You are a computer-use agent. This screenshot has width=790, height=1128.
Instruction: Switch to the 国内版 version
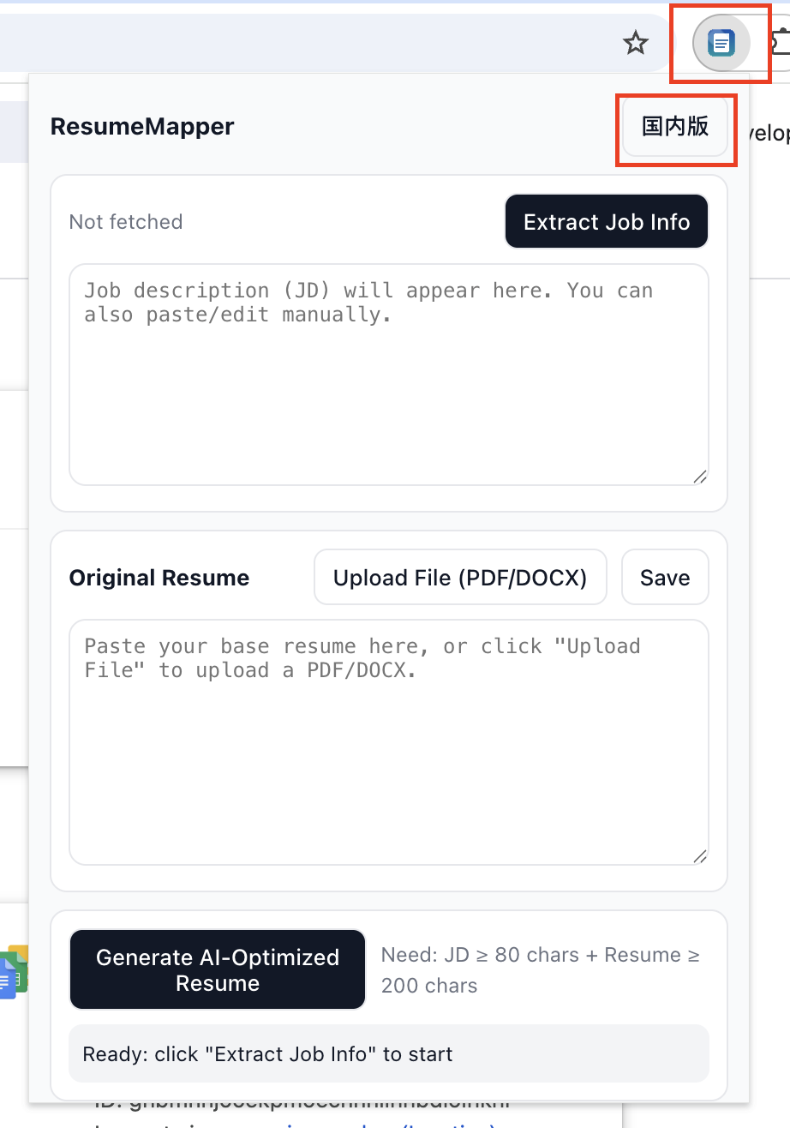(675, 127)
